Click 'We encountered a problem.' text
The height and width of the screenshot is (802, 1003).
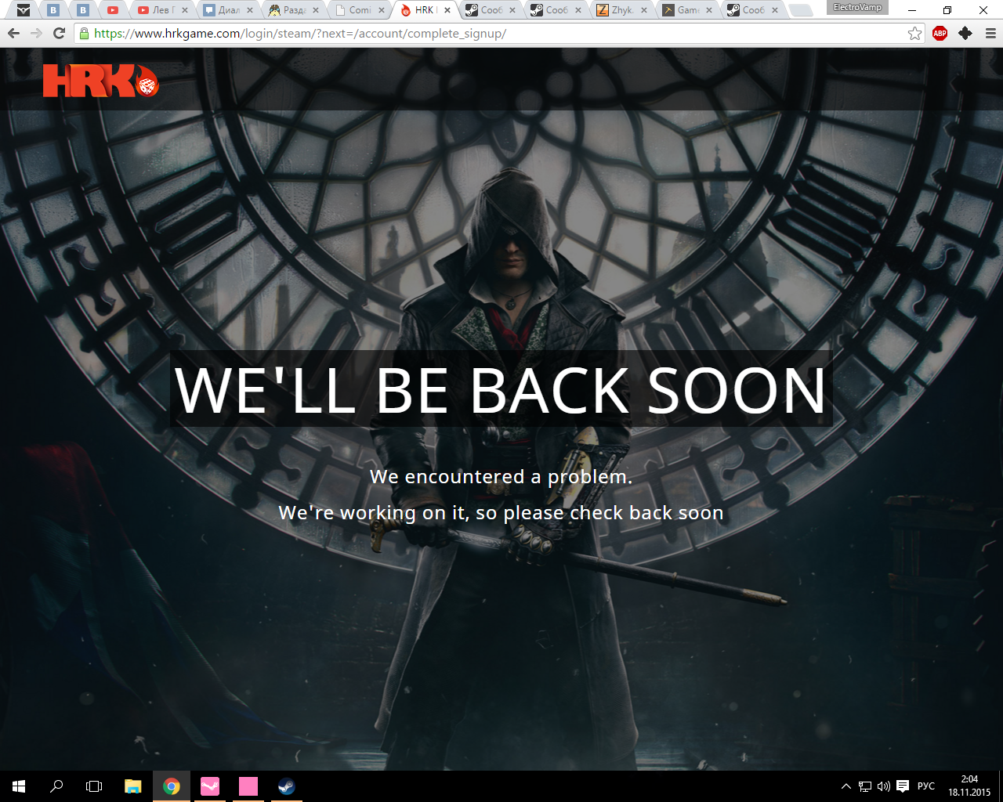tap(501, 477)
